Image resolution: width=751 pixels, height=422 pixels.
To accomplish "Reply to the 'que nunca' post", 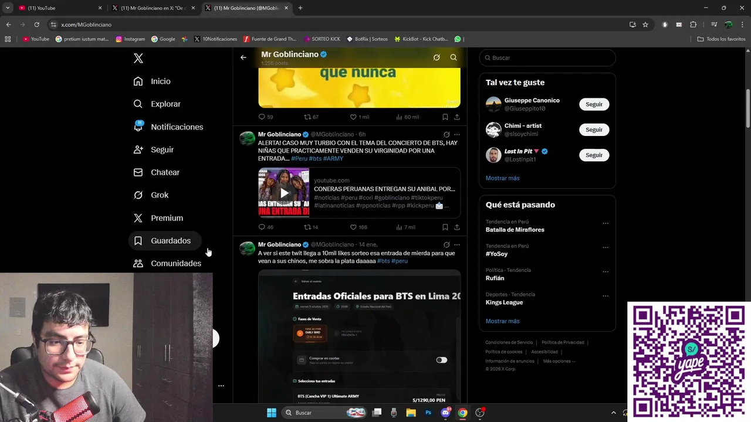I will tap(265, 117).
